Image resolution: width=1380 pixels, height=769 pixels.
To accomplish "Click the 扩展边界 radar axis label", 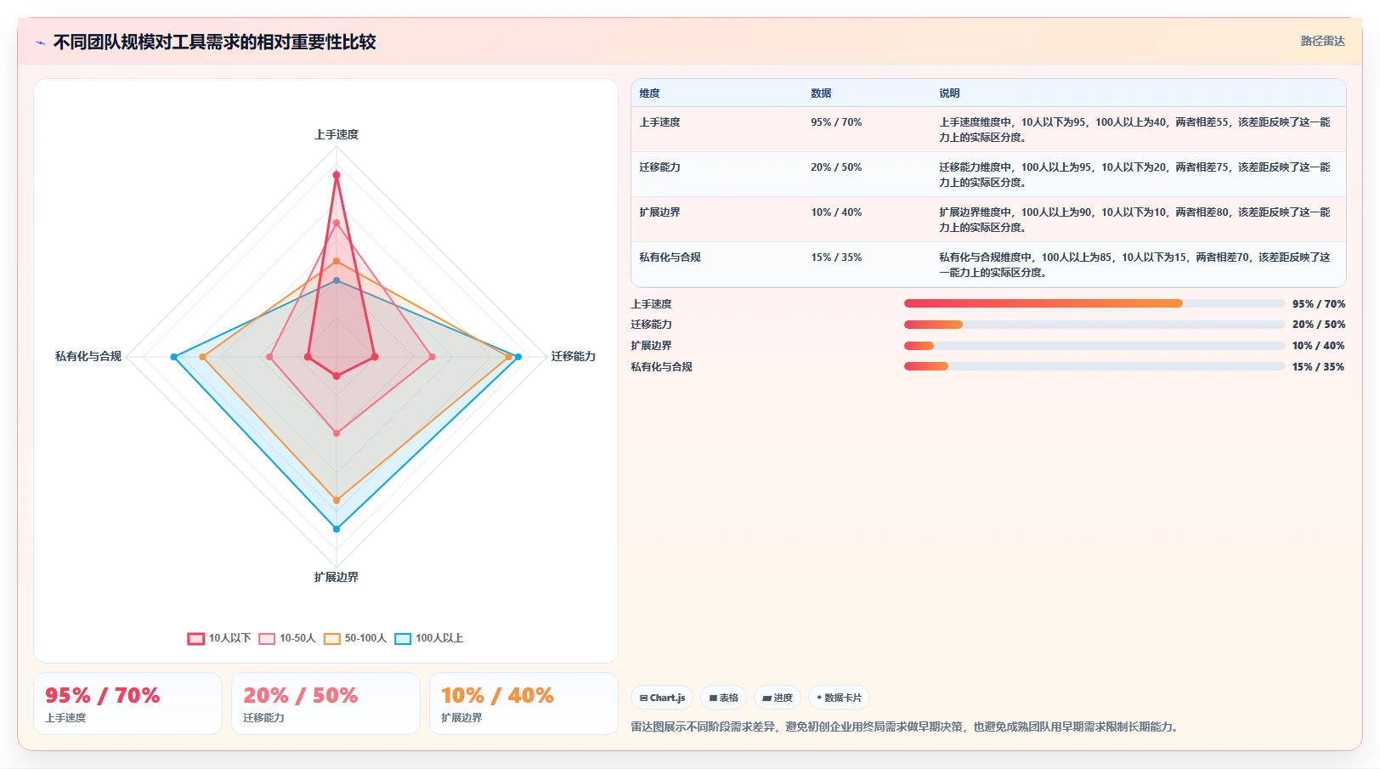I will pos(337,577).
